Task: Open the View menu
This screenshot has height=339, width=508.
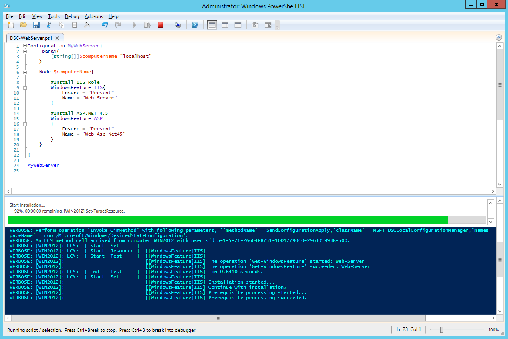Action: point(37,16)
